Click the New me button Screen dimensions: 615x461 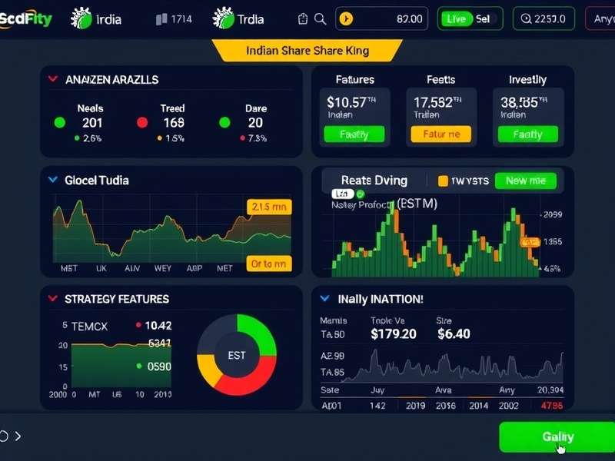pos(527,181)
